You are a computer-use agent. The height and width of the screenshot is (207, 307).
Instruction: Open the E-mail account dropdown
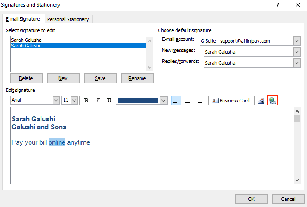coord(297,41)
